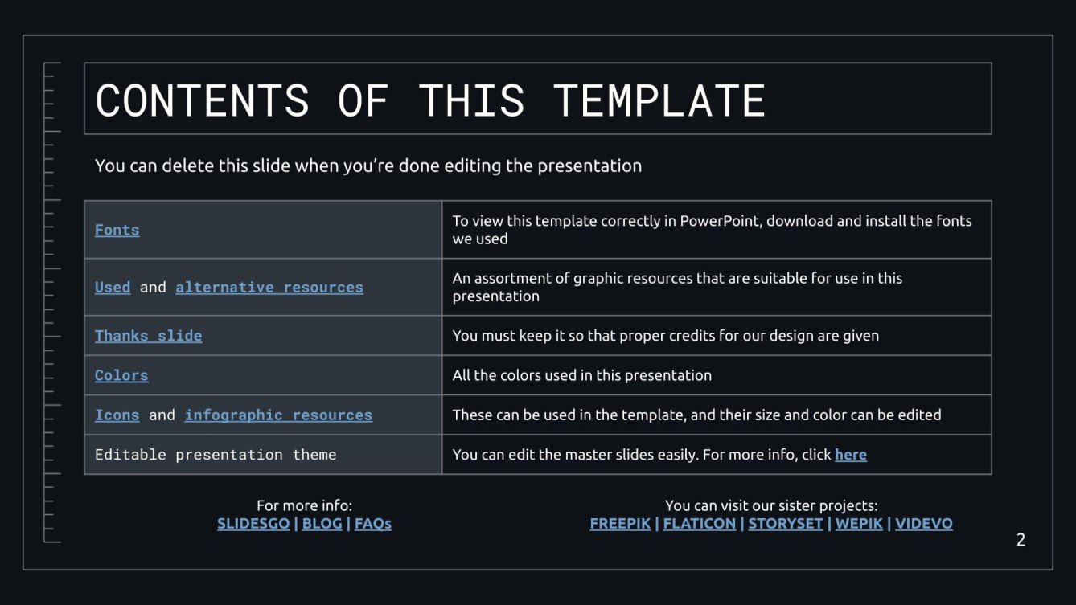Visit the FREEPIK sister project link
1076x605 pixels.
coord(620,524)
